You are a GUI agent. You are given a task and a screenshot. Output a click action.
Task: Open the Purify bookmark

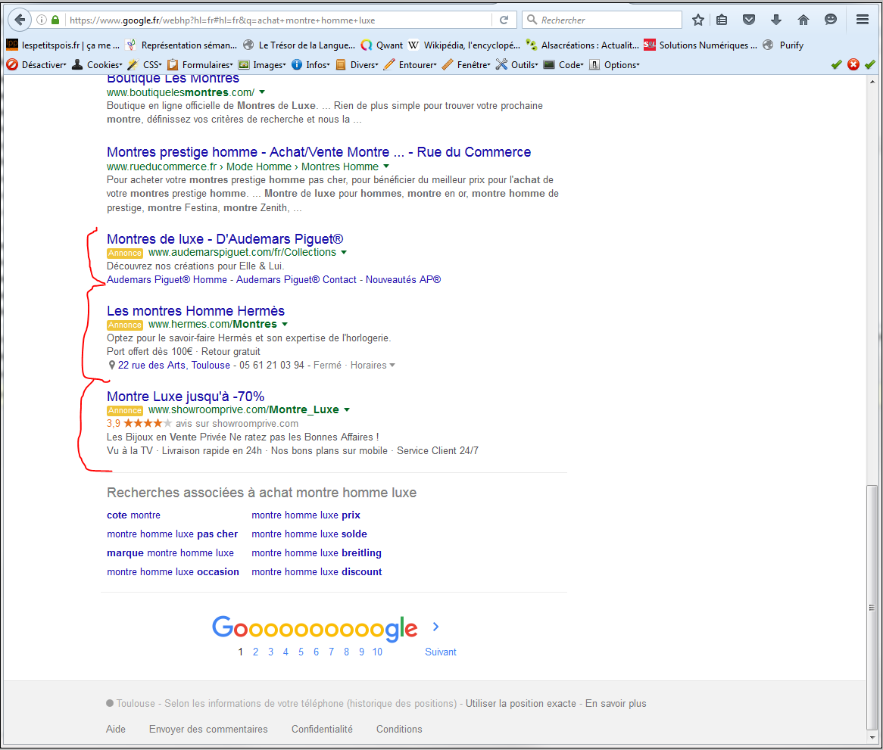click(x=783, y=45)
